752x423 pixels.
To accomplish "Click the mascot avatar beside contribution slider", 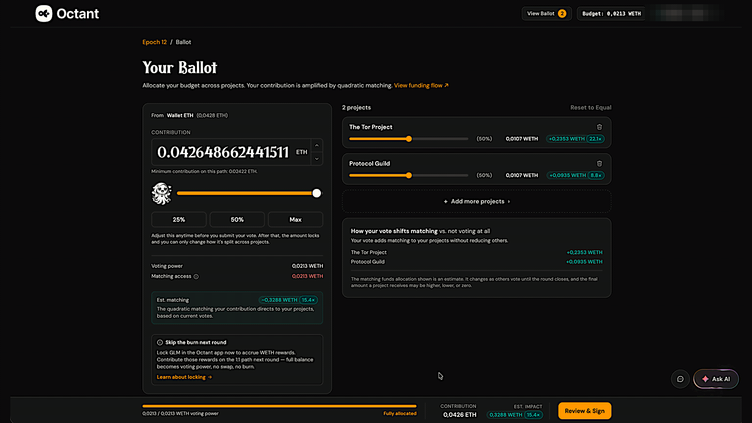I will click(x=161, y=193).
